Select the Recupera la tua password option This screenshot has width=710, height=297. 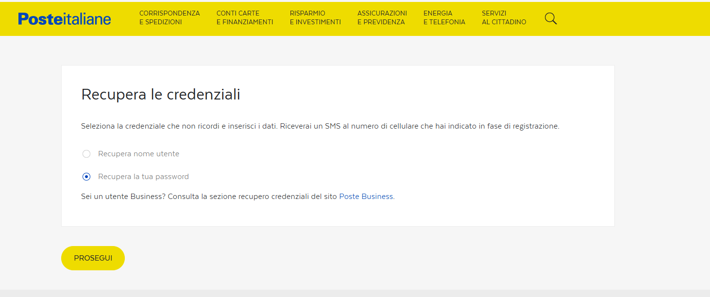(86, 176)
